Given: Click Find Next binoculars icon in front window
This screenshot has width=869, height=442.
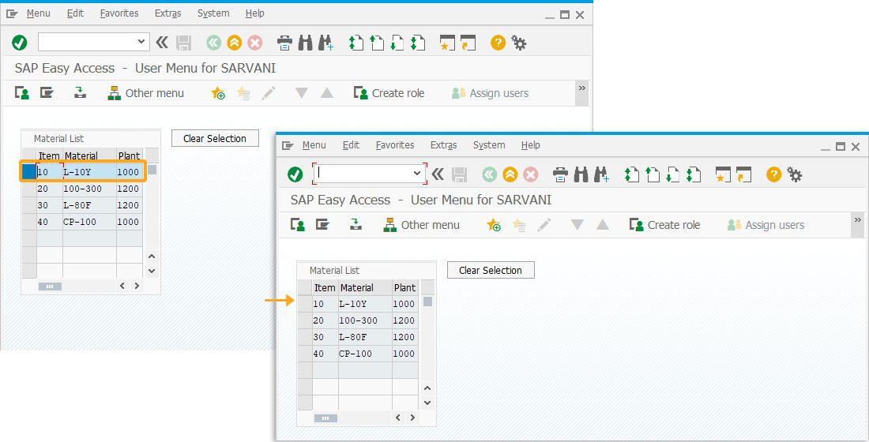Looking at the screenshot, I should pos(601,175).
